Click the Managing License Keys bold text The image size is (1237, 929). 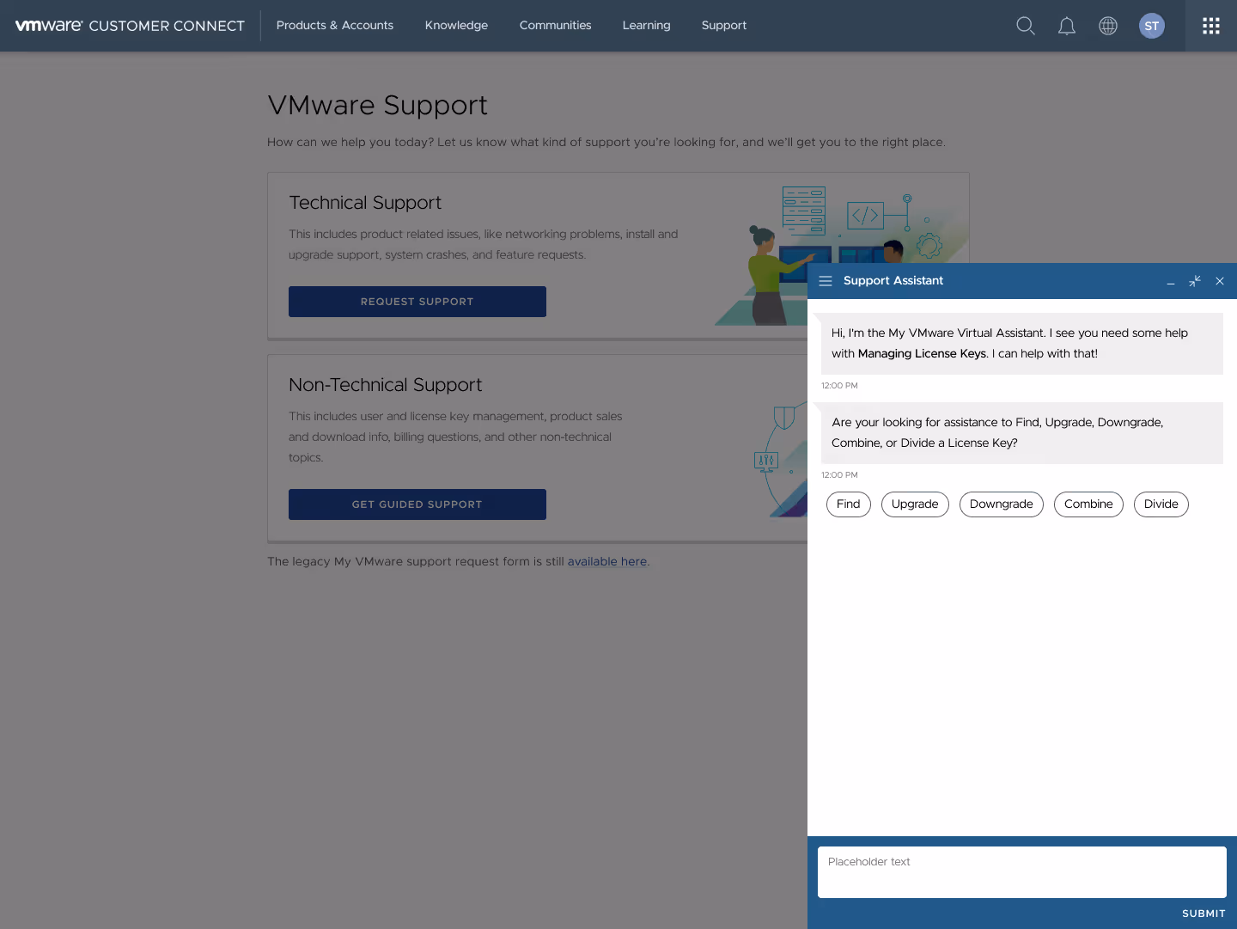pos(922,353)
